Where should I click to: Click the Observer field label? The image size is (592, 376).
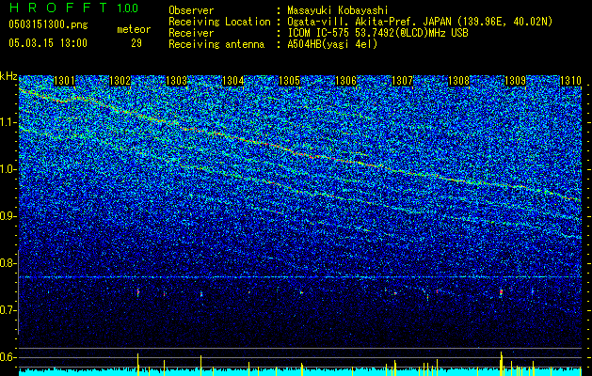191,10
